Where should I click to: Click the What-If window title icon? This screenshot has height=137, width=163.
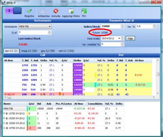tap(4, 3)
